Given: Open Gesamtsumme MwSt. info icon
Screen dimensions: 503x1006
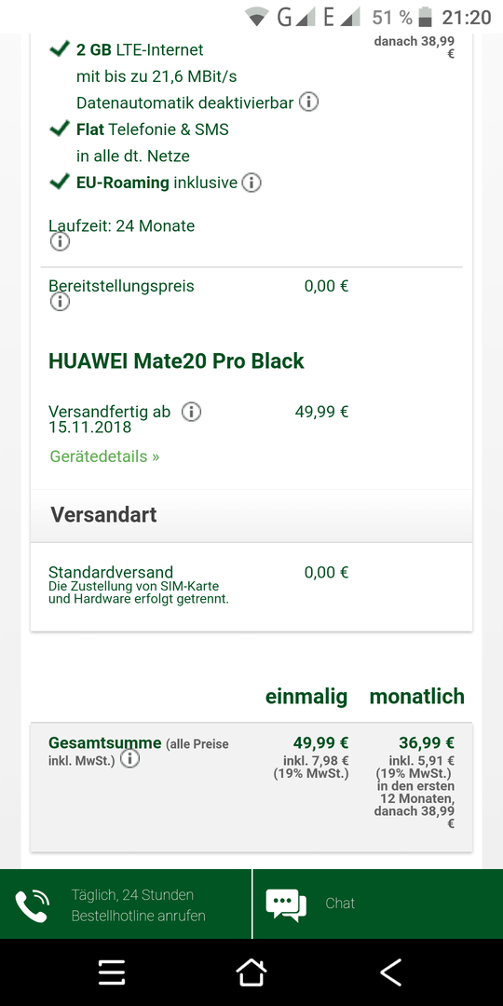Looking at the screenshot, I should coord(130,760).
